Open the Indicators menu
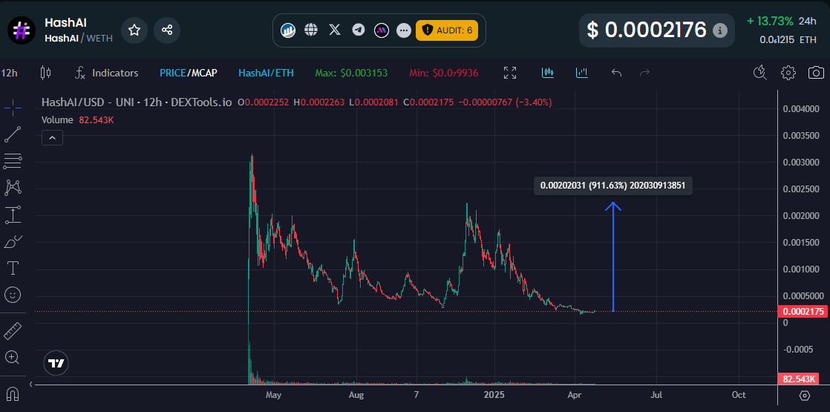 106,73
